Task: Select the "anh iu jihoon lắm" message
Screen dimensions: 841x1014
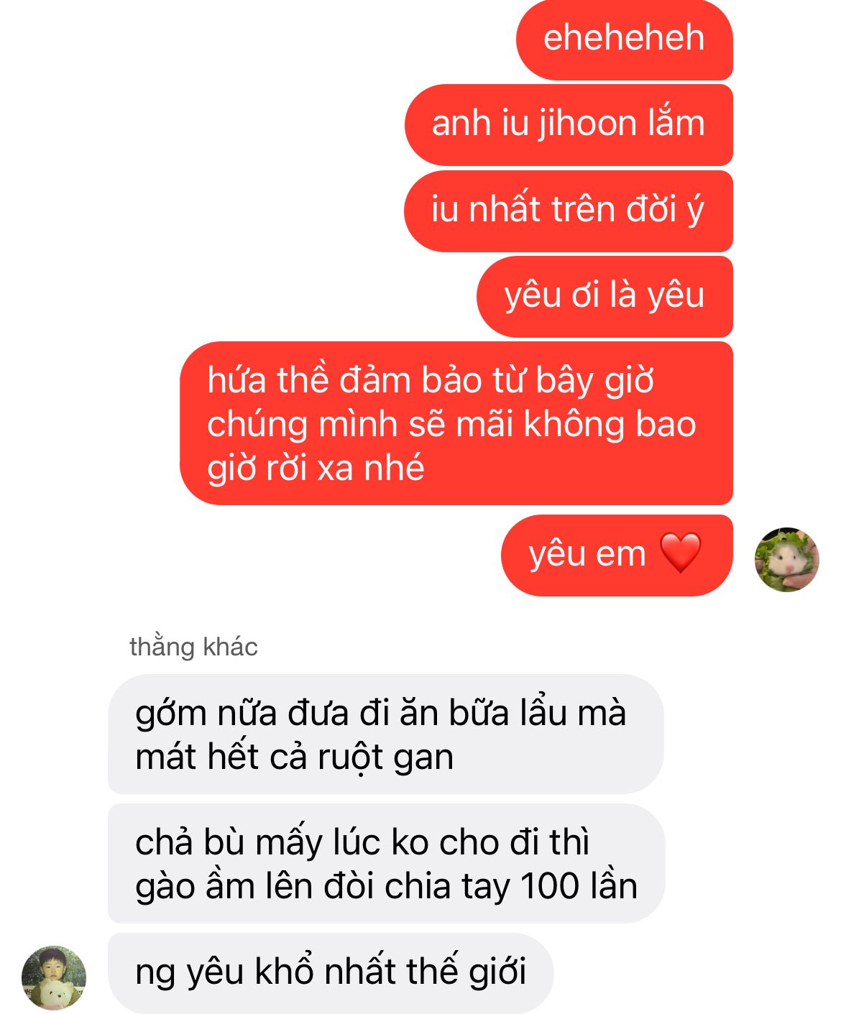Action: (569, 125)
